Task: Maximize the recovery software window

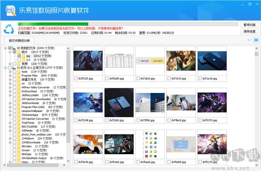Action: (250, 4)
